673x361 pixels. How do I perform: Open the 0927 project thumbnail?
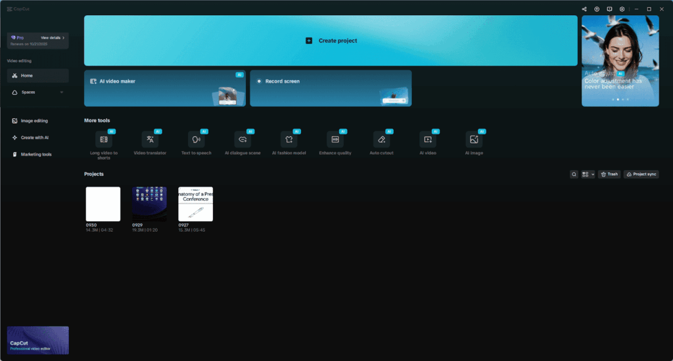coord(196,204)
